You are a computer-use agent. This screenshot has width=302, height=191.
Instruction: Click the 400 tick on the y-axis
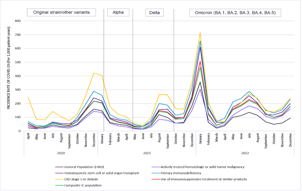(x=18, y=76)
